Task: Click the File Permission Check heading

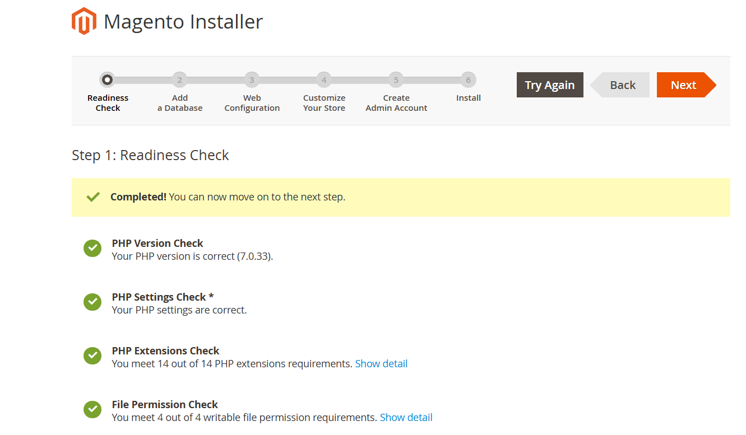Action: click(x=165, y=404)
